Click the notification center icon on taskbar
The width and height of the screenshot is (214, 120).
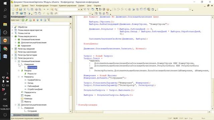pos(5,115)
